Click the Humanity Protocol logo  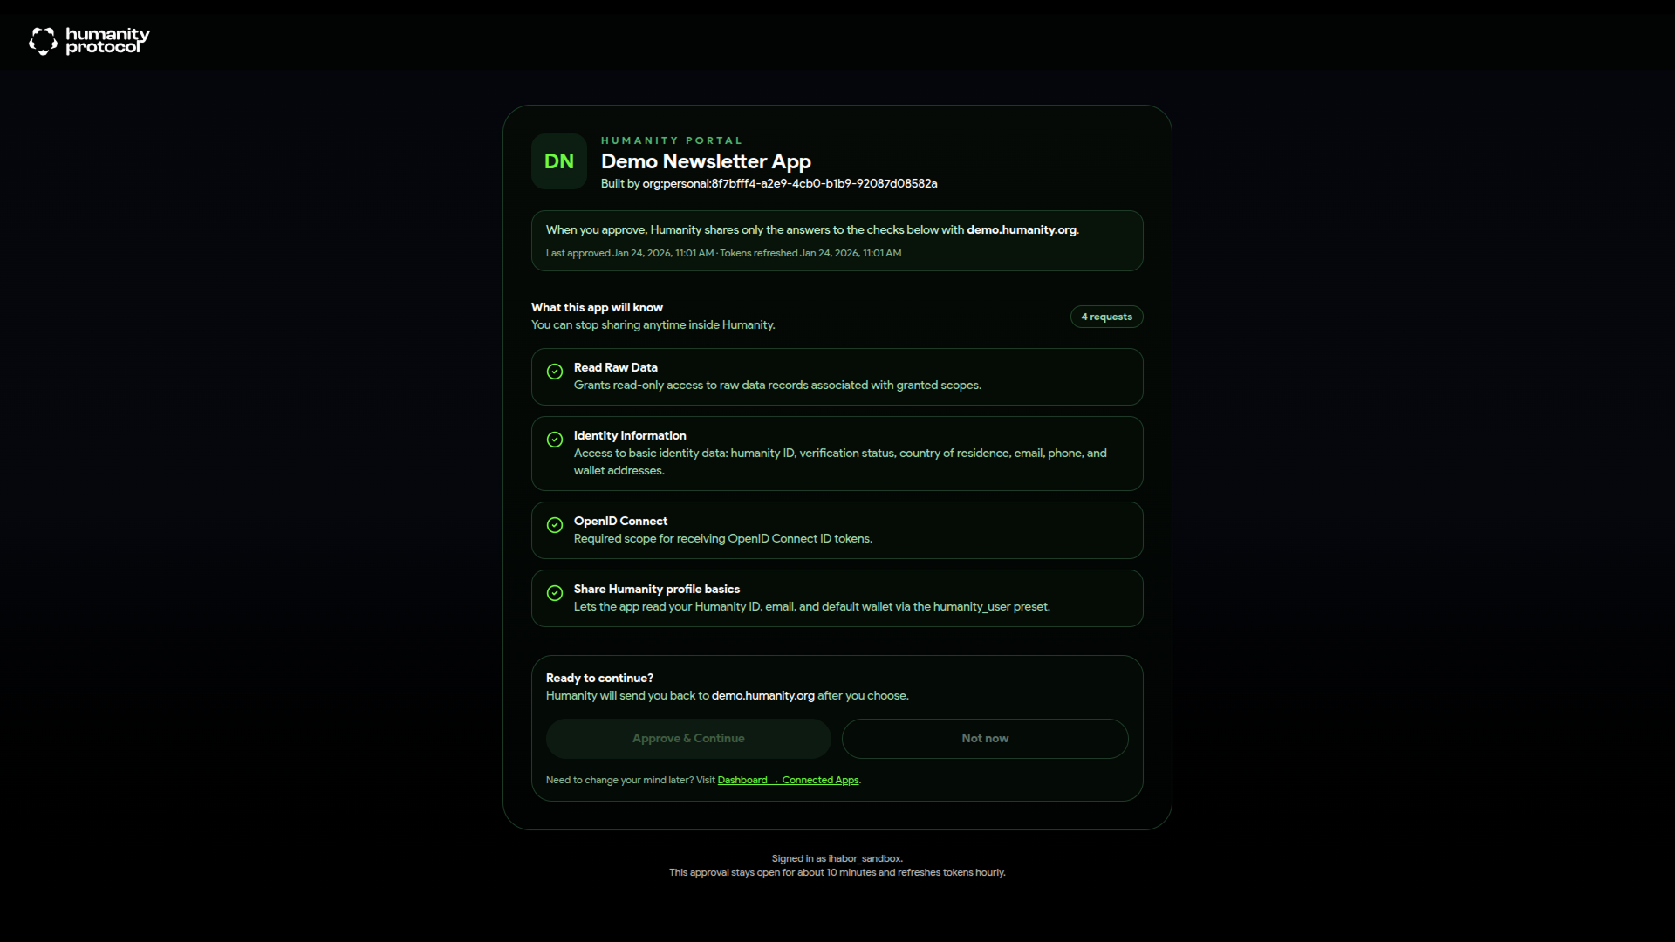click(x=89, y=41)
